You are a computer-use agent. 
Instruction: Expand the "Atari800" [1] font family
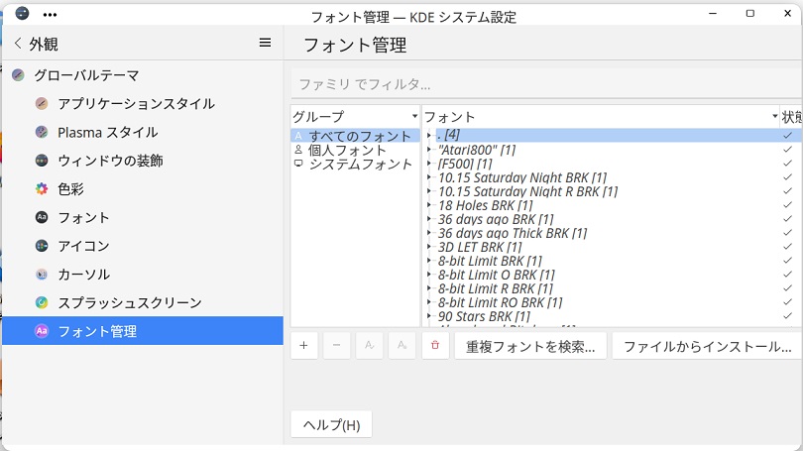click(429, 150)
